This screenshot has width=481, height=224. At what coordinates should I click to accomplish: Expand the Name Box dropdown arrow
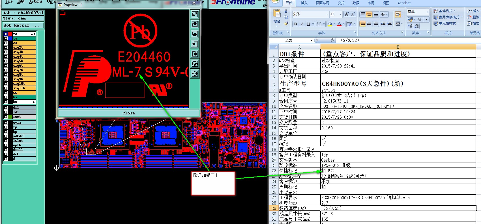pos(311,40)
